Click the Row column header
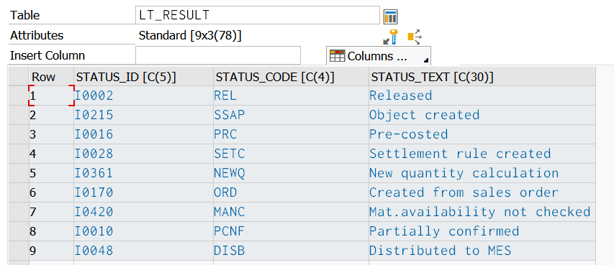Viewport: 614px width, 265px height. click(51, 77)
